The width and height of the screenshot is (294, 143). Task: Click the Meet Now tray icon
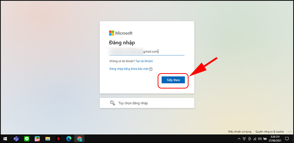[250, 139]
